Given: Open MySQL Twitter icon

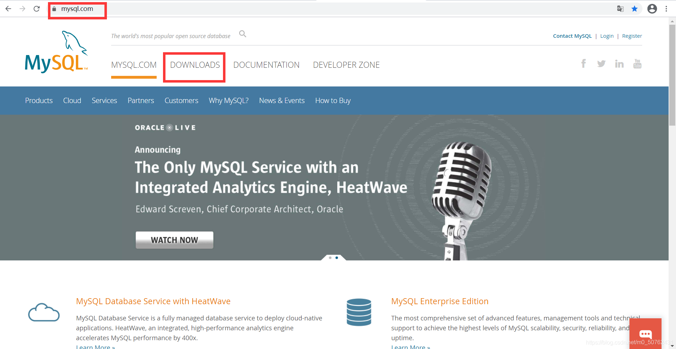Looking at the screenshot, I should pos(601,64).
